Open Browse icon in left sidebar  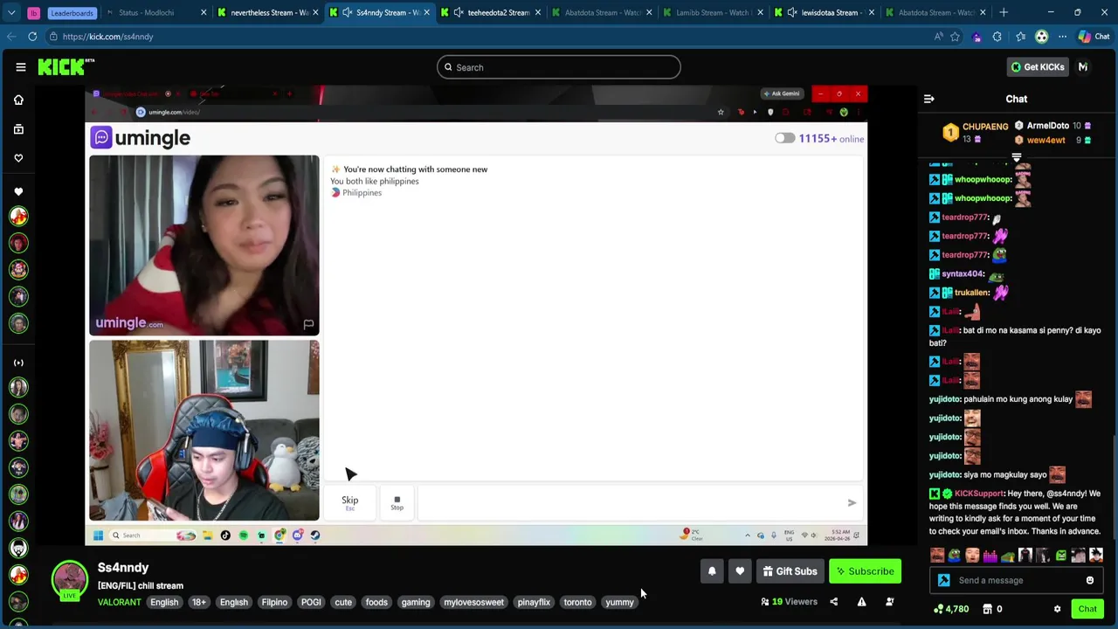pos(18,129)
